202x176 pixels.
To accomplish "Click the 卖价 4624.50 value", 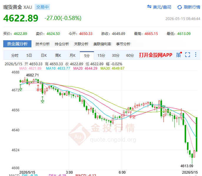I will point(53,34).
